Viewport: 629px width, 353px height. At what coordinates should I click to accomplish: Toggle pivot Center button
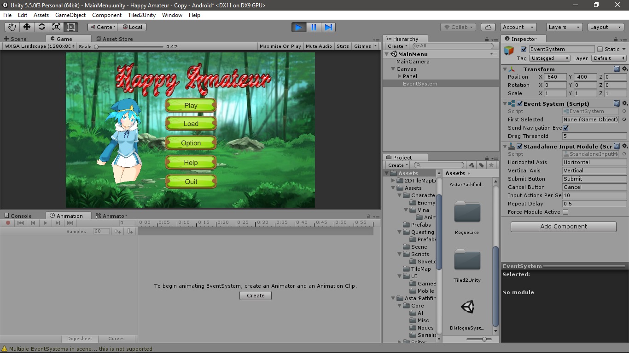tap(102, 27)
